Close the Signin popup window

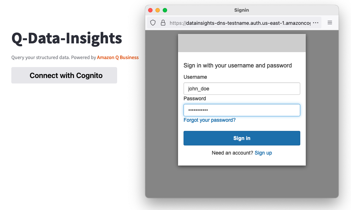click(x=150, y=10)
